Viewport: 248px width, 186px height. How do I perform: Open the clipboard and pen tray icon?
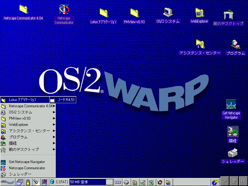(143, 182)
